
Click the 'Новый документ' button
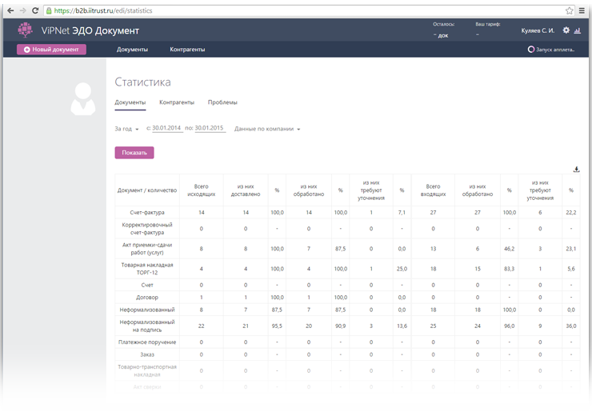(x=51, y=50)
